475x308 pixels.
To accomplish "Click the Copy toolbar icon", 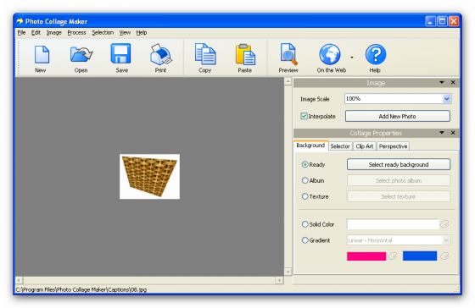I will 205,54.
